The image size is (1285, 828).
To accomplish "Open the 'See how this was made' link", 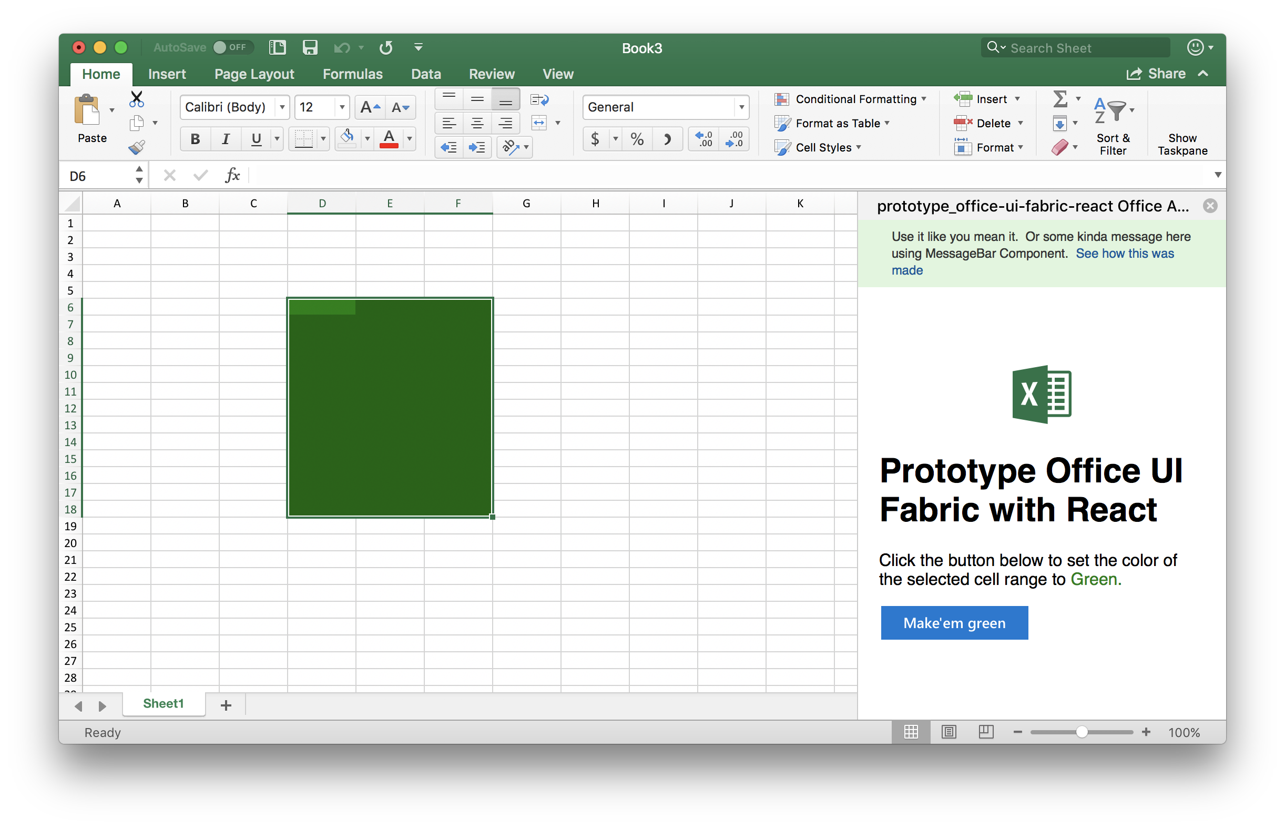I will pyautogui.click(x=1124, y=253).
